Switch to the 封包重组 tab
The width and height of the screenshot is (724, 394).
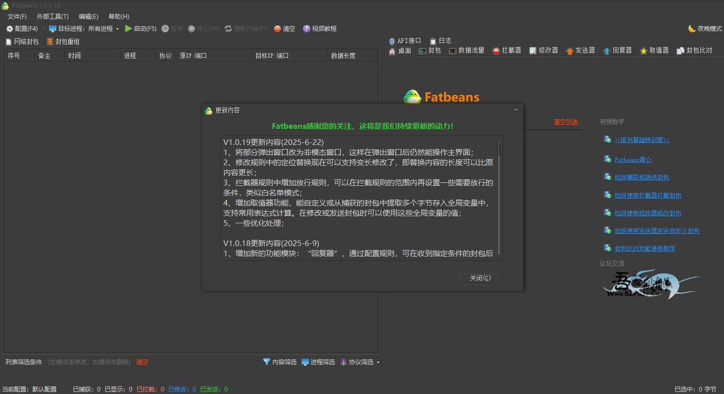coord(63,41)
